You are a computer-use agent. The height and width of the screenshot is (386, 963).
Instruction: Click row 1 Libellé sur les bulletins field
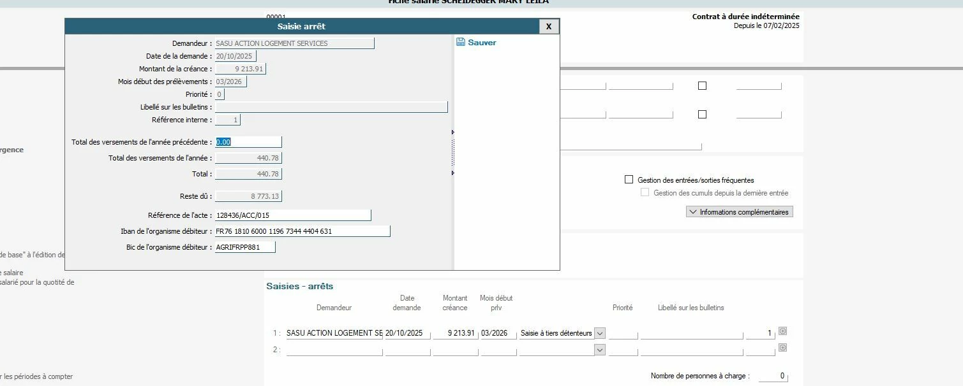pyautogui.click(x=692, y=333)
